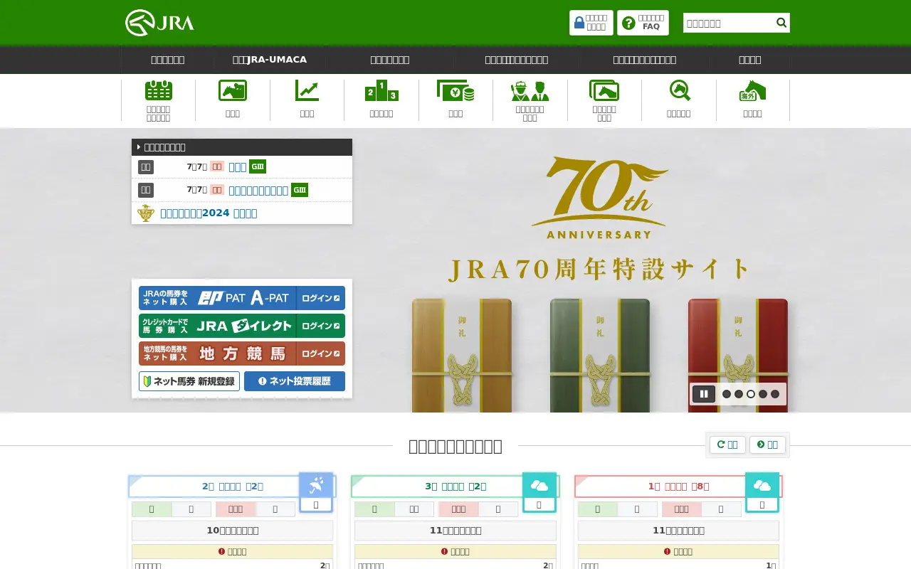Click the umbrella weather icon on blue card

pyautogui.click(x=316, y=484)
